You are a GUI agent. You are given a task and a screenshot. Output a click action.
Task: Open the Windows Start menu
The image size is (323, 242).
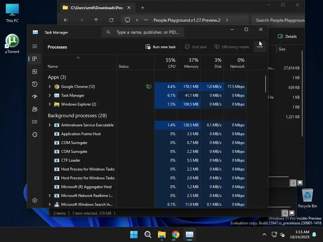(x=134, y=234)
